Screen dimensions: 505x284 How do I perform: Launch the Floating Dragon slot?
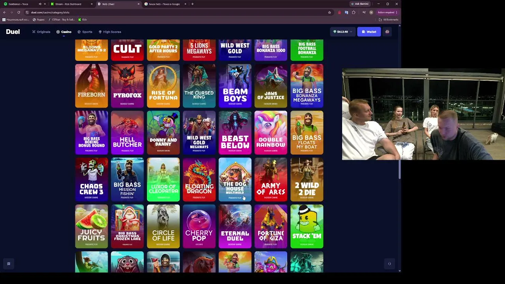199,179
